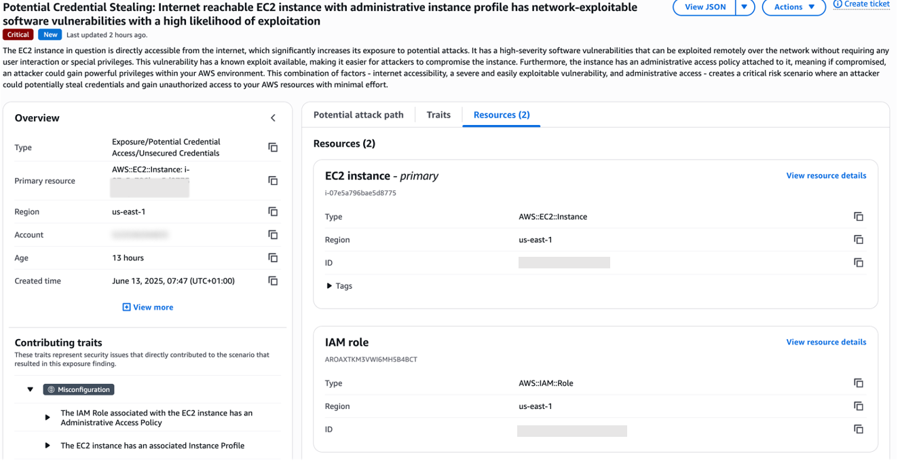The width and height of the screenshot is (900, 462).
Task: Copy the Overview Region us-east-1 value
Action: coord(273,212)
